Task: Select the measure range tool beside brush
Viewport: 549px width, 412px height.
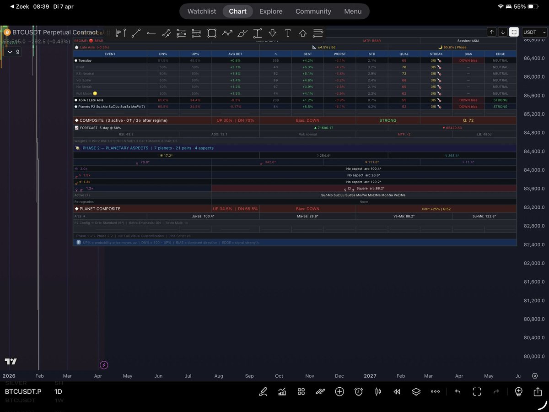Action: tap(258, 33)
